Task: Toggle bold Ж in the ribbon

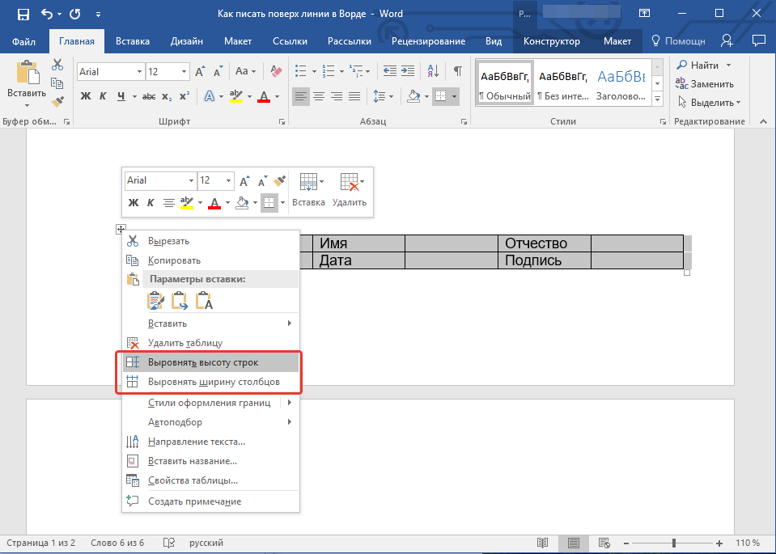Action: click(x=86, y=97)
